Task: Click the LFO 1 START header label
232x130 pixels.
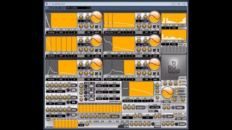Action: click(x=99, y=83)
